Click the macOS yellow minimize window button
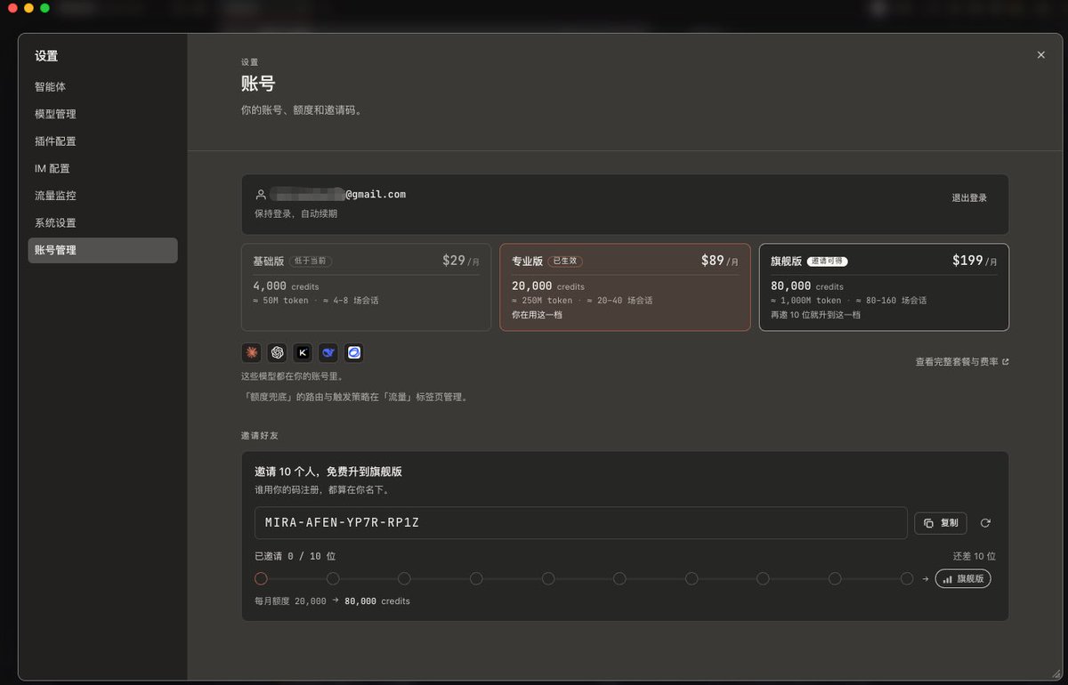 pos(29,8)
